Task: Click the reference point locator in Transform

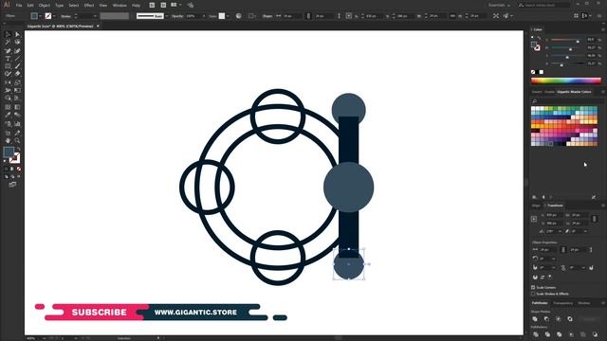Action: [534, 219]
